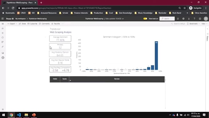Viewport: 209px width, 118px height.
Task: Select the Avg Words by Opinion card
Action: click(x=60, y=54)
